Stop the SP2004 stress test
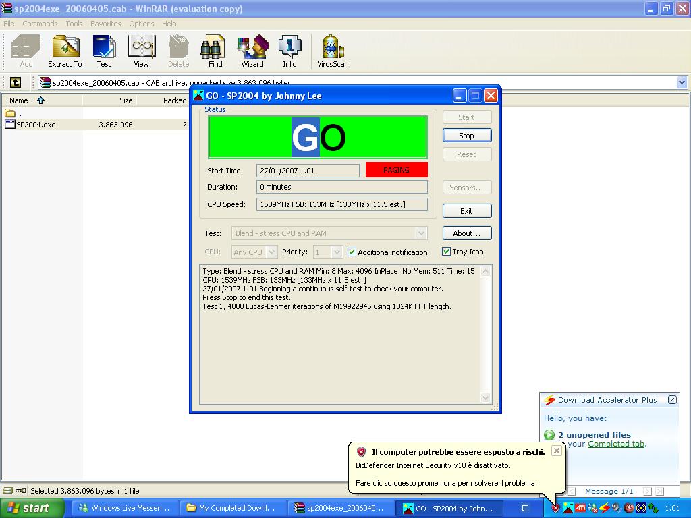The height and width of the screenshot is (518, 691). click(x=467, y=135)
